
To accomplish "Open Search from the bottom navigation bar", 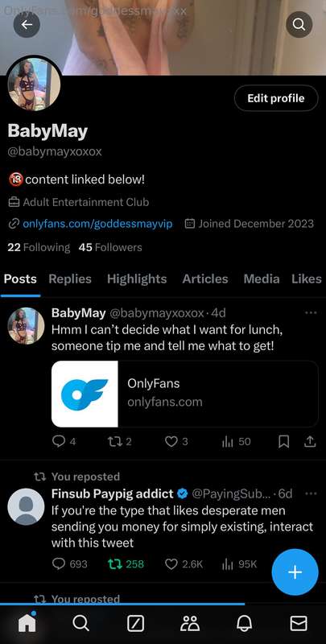I will coord(80,624).
